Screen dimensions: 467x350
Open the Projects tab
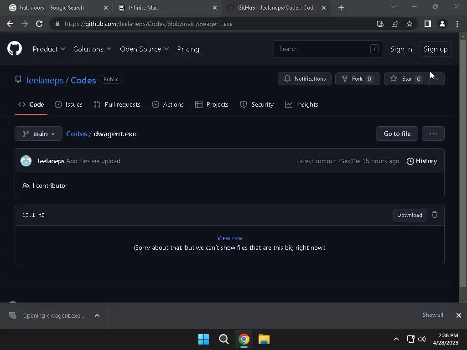point(212,104)
